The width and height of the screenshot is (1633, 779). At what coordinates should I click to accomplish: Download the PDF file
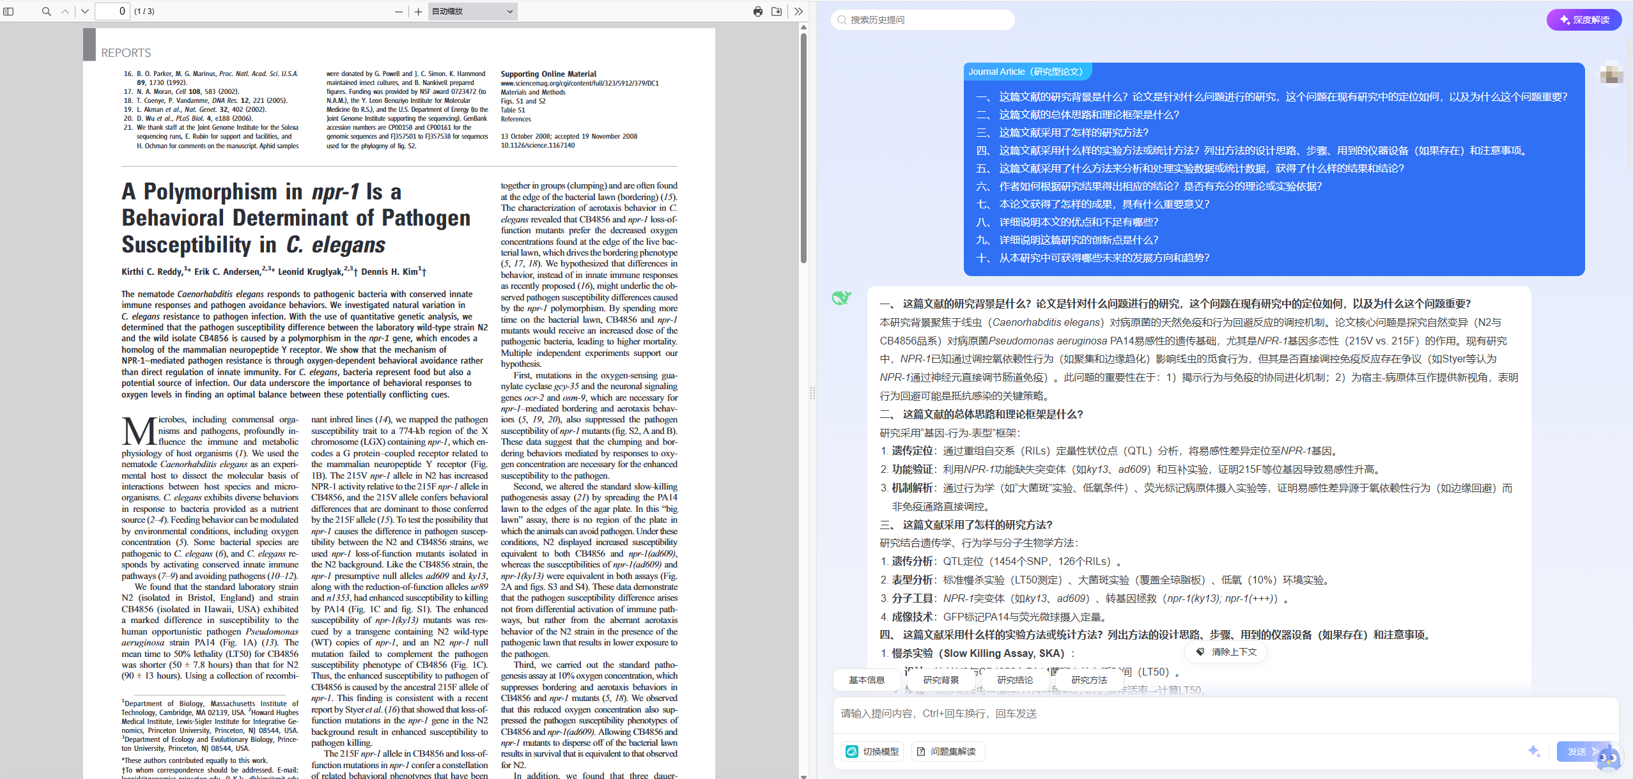tap(777, 12)
